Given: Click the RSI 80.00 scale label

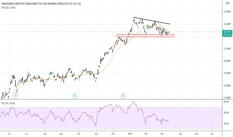Looking at the screenshot, I should click(x=226, y=102).
